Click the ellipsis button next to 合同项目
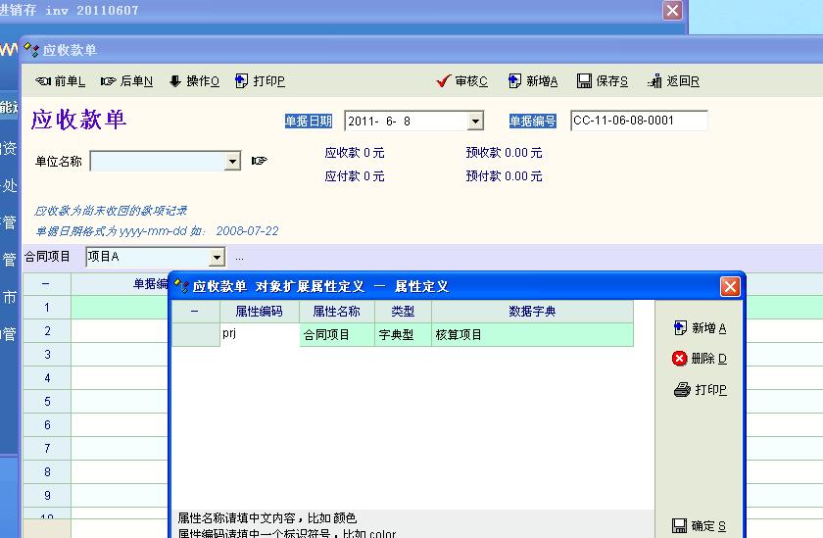Screen dimensions: 823x538 pos(239,258)
